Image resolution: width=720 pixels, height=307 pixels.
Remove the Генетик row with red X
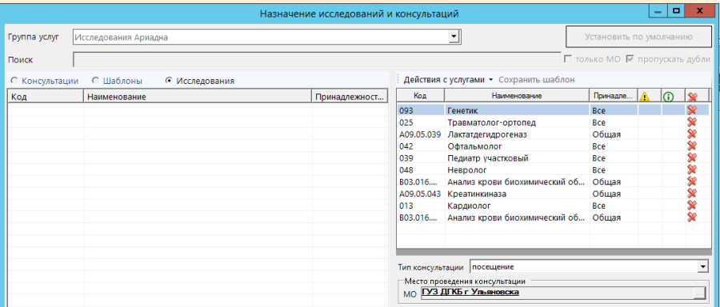(691, 110)
